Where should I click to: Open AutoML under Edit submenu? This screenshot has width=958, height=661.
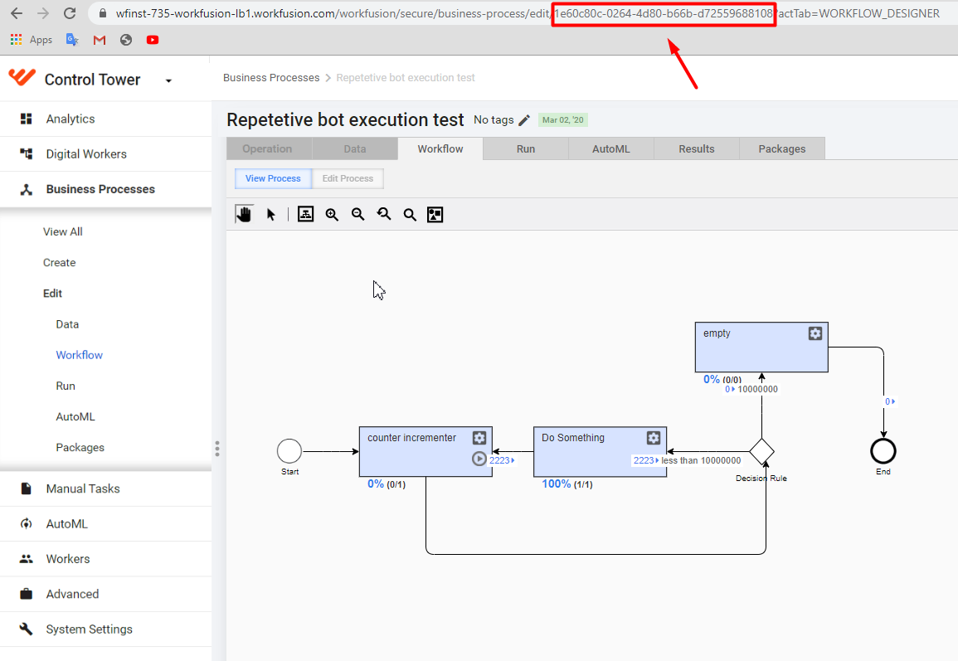75,416
